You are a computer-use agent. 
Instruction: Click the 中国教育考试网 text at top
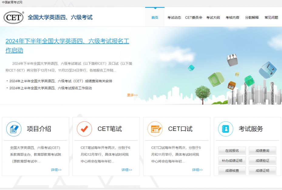click(12, 2)
